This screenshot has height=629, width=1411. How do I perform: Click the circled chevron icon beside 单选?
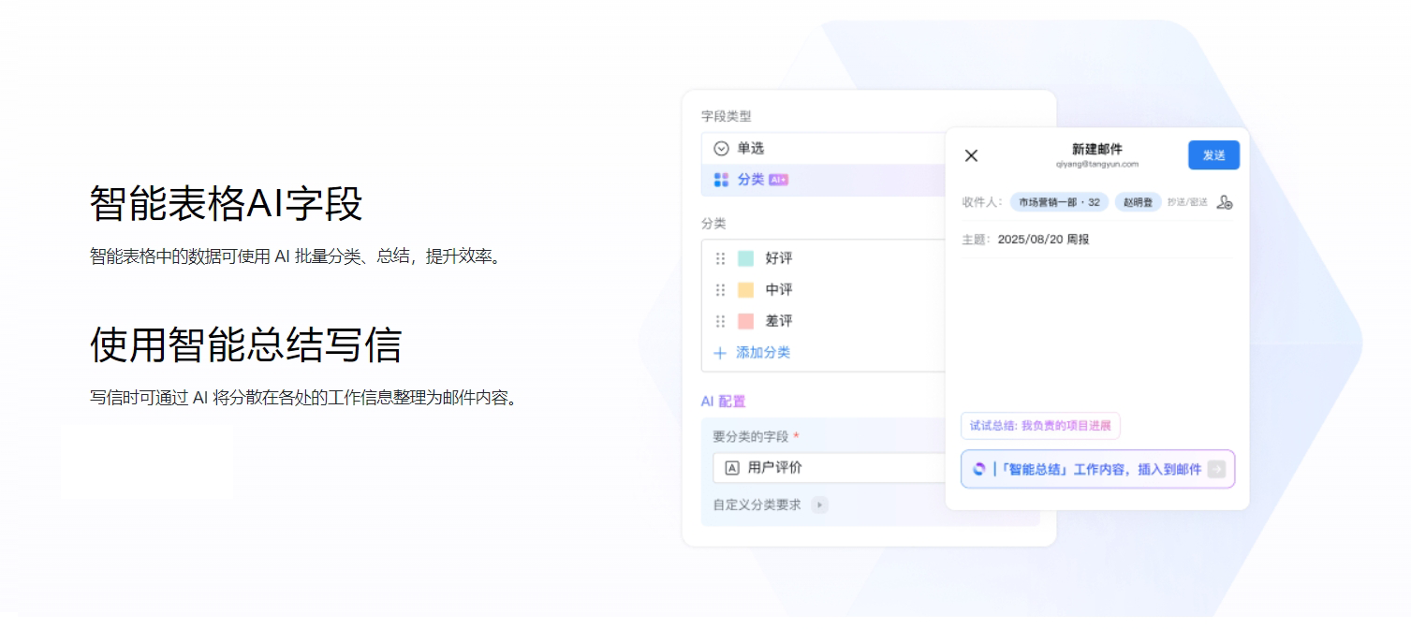click(721, 148)
